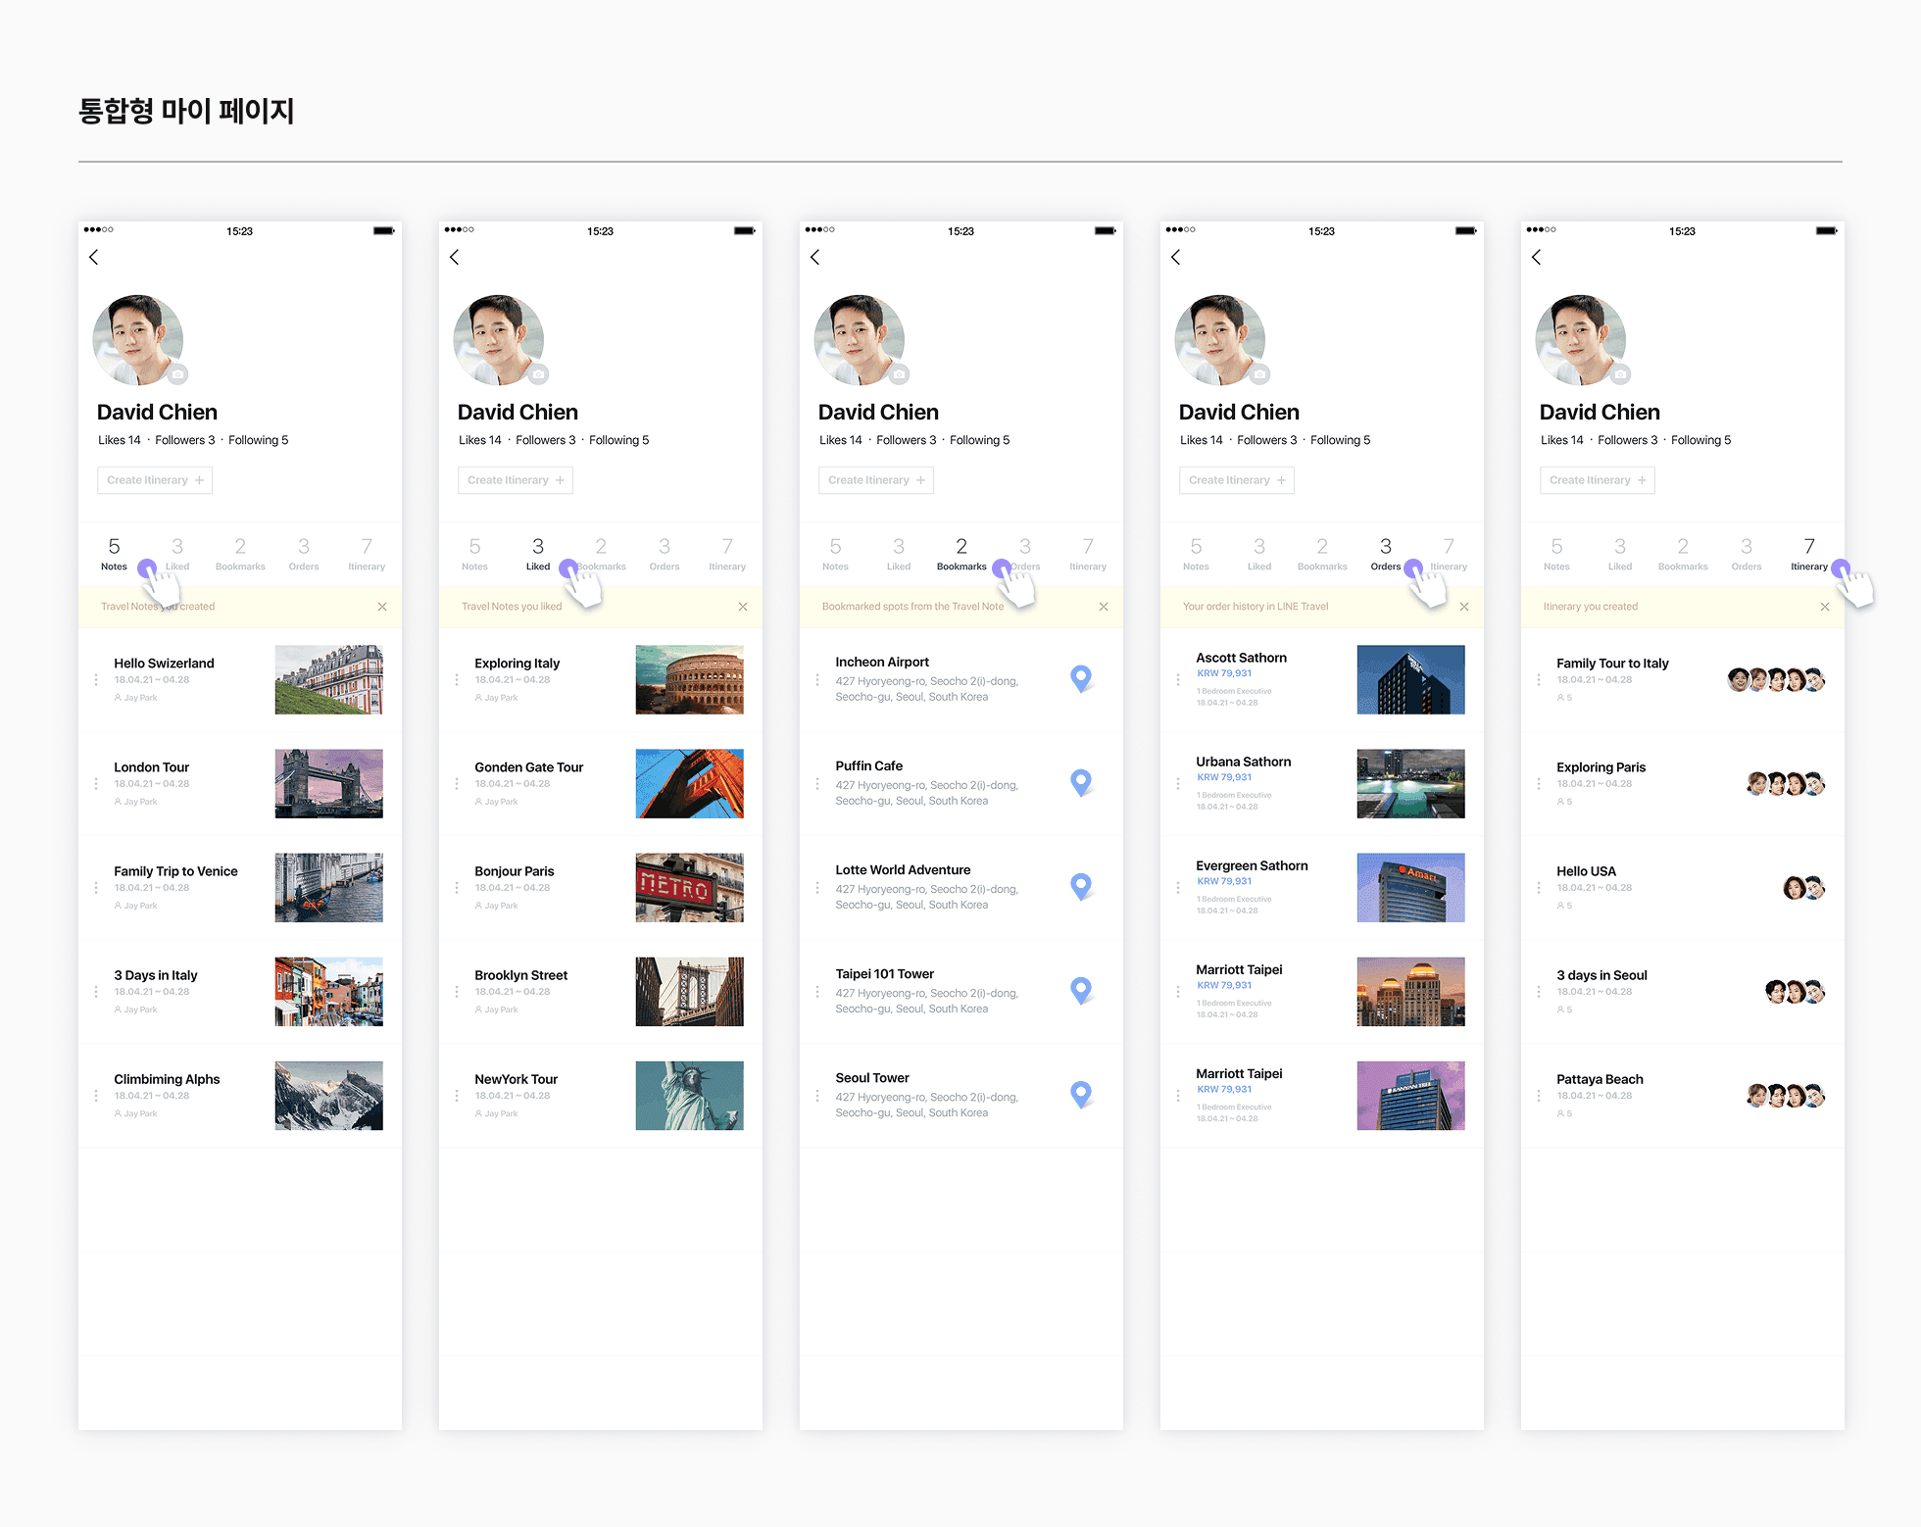The height and width of the screenshot is (1527, 1921).
Task: Open Itinerary tab on second screen
Action: (x=727, y=554)
